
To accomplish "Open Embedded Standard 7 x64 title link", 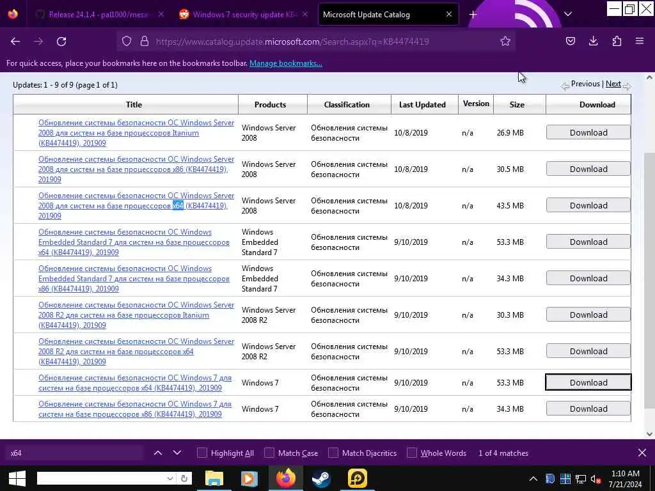I will point(134,242).
